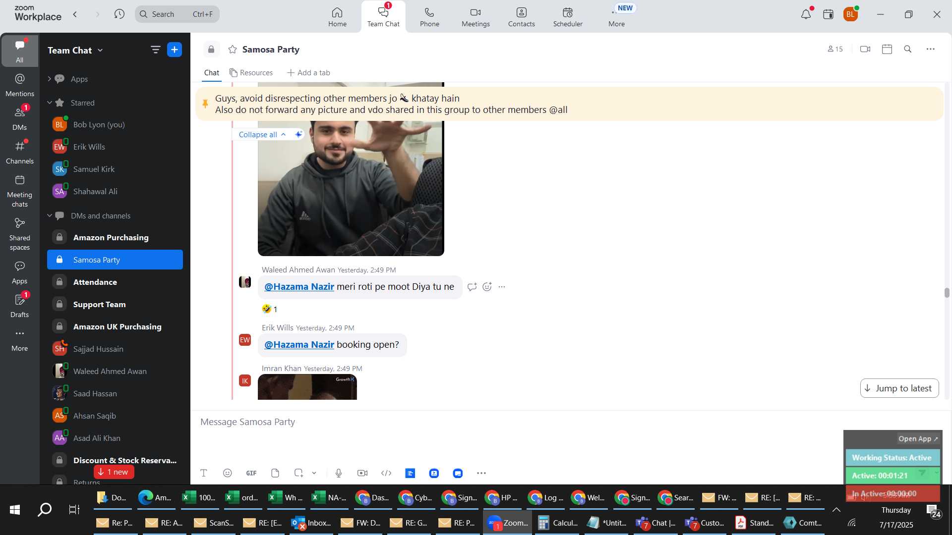Click @Hazama Nazir mention in Waleed's message

pos(299,287)
